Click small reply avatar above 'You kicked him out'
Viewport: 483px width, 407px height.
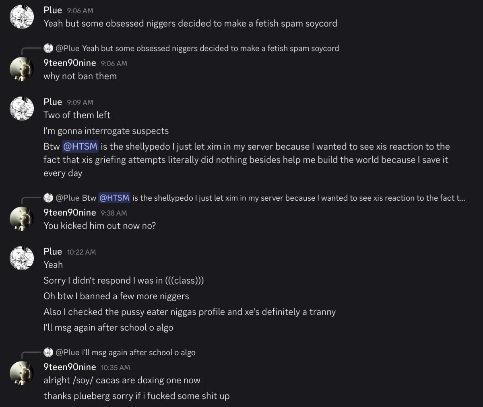[x=48, y=198]
